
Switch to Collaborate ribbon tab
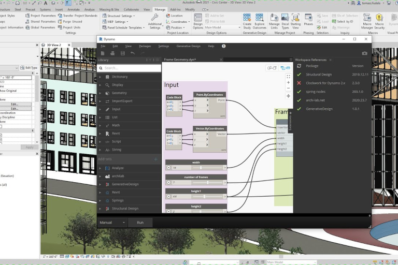point(131,10)
